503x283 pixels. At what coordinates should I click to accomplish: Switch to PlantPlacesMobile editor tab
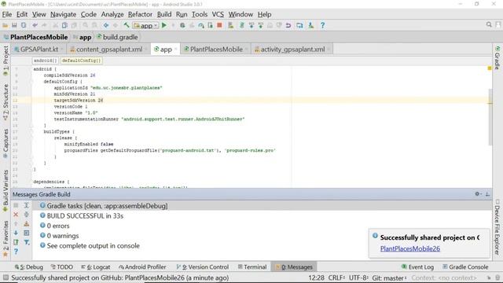pyautogui.click(x=216, y=49)
